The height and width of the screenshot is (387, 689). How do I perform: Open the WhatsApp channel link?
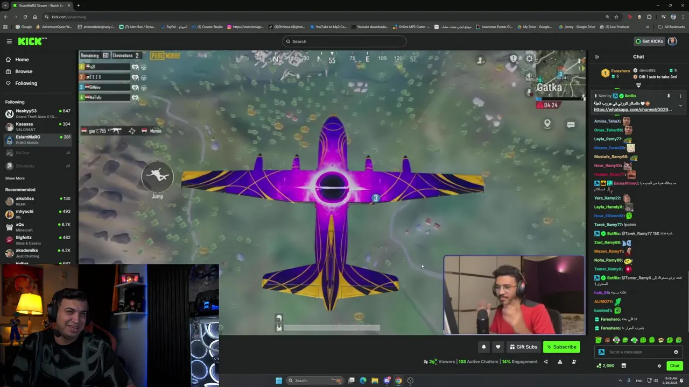pos(632,110)
